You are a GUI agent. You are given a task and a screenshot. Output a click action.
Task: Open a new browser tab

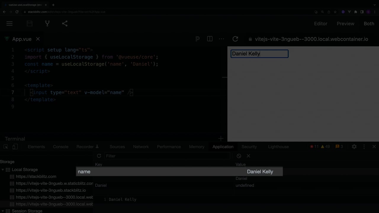coord(53,5)
